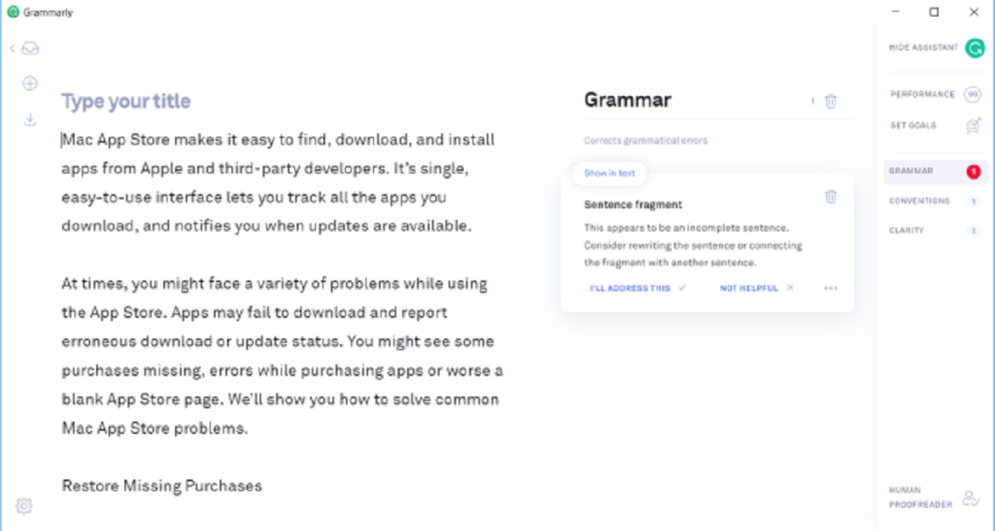The image size is (995, 531).
Task: Click the Show in text link
Action: pos(609,173)
